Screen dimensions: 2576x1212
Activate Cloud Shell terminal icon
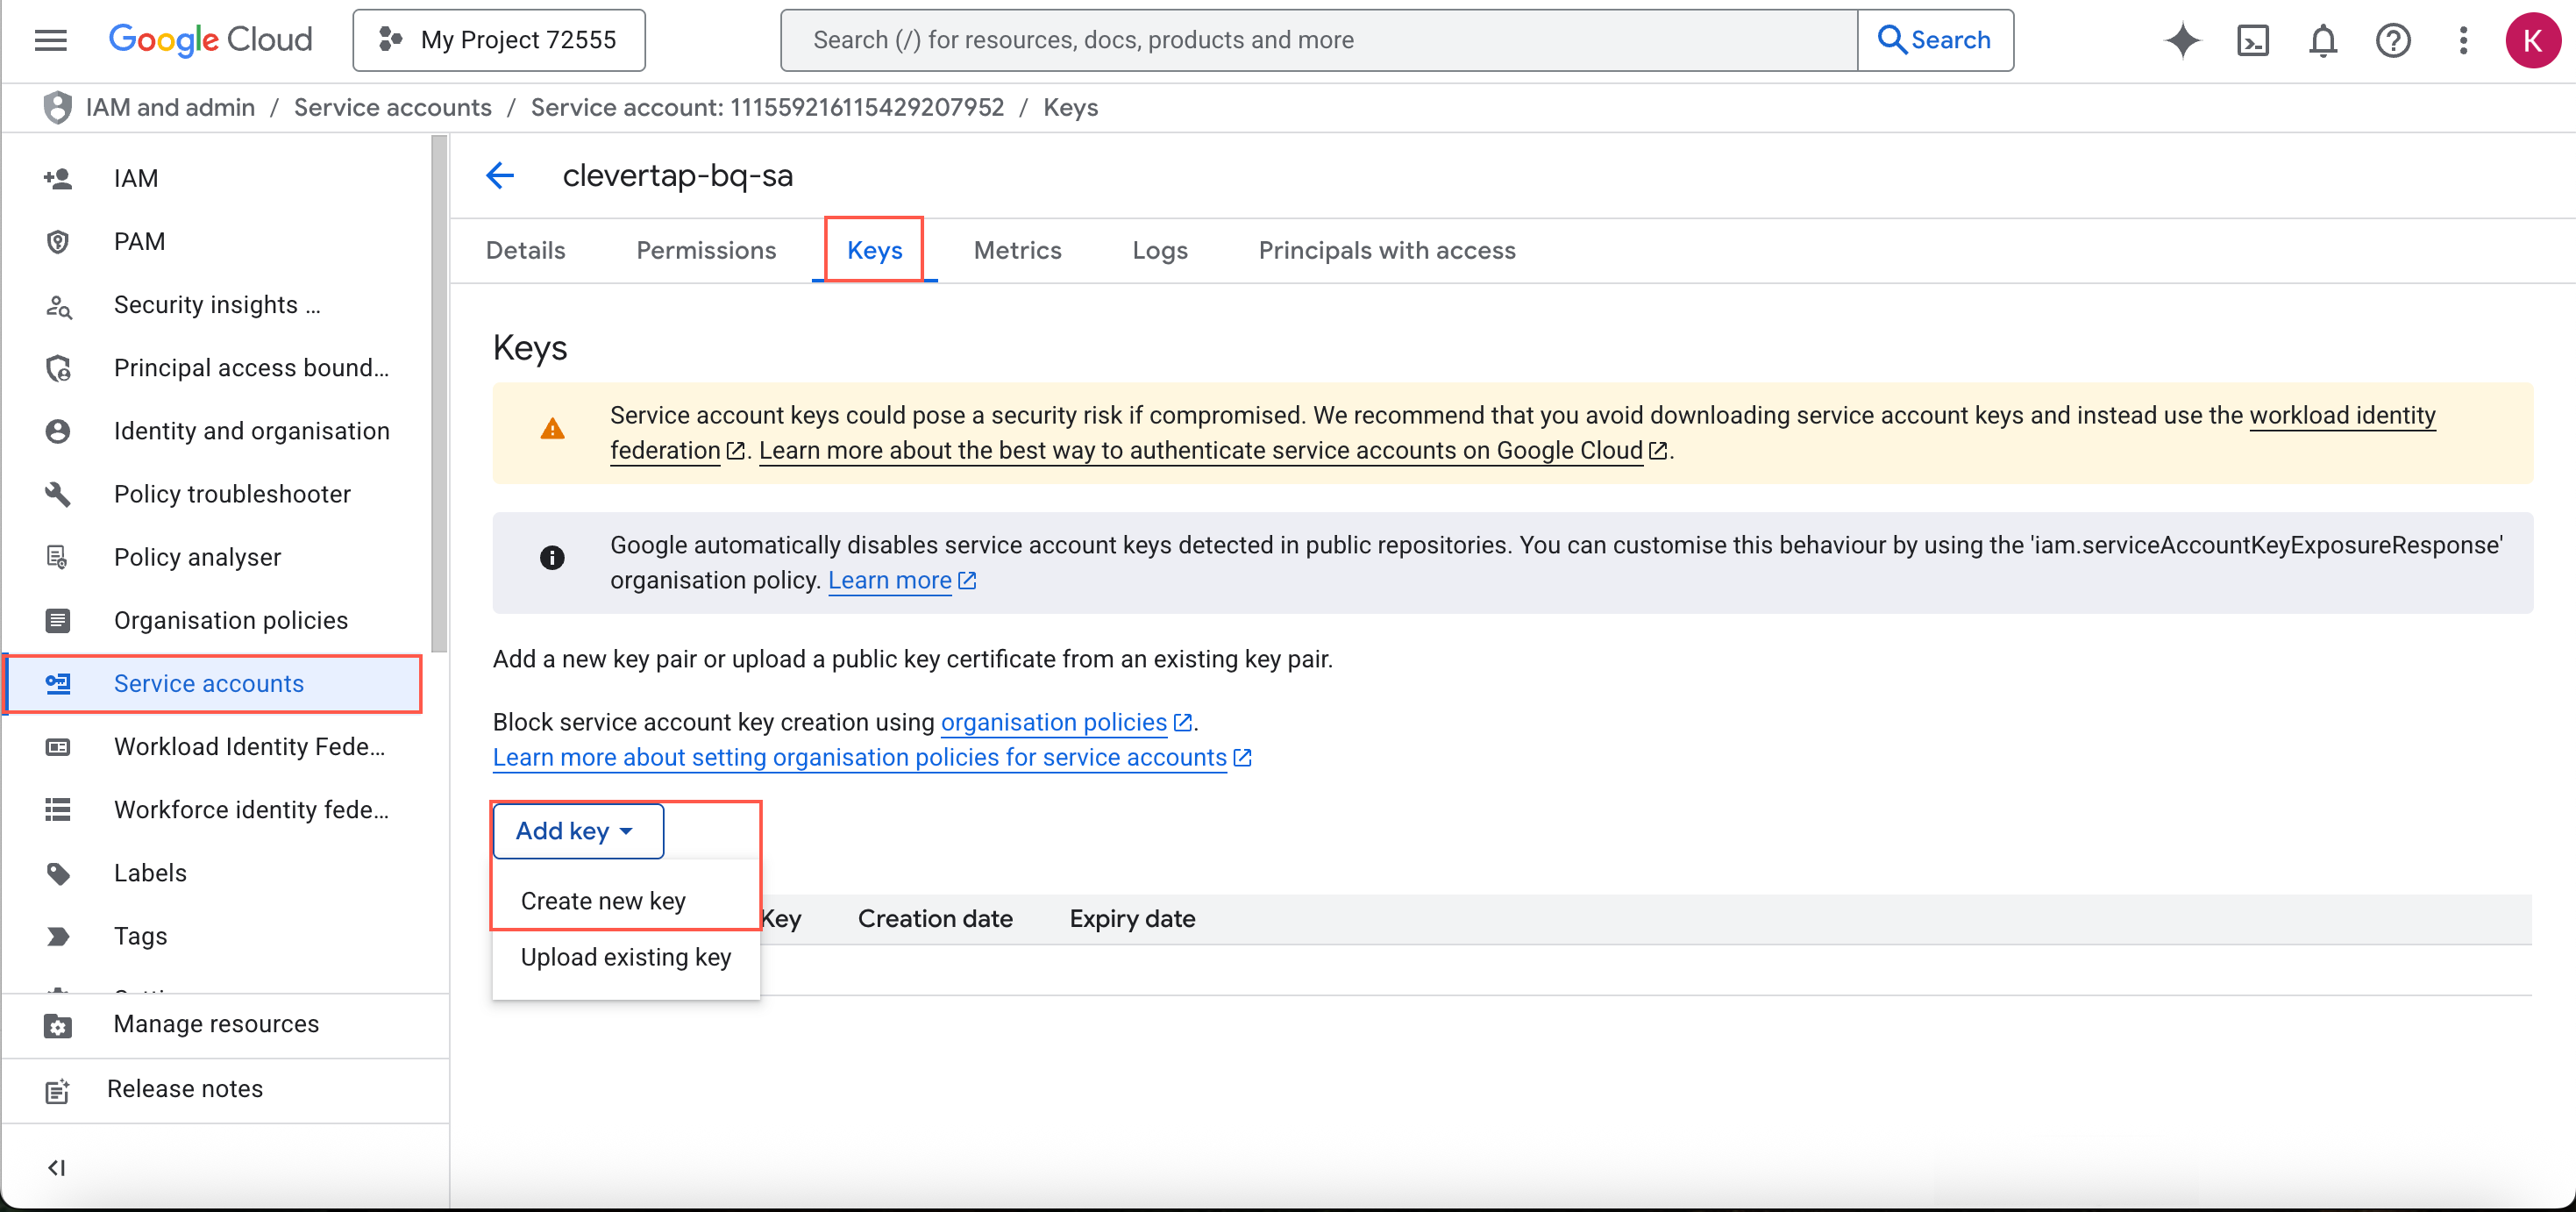pyautogui.click(x=2252, y=40)
